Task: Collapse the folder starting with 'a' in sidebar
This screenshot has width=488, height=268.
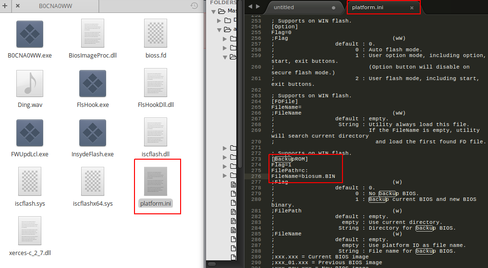Action: point(220,30)
